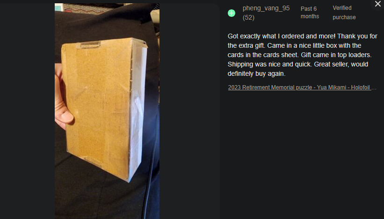Click the cardboard box review photo
384x219 pixels.
coord(107,111)
